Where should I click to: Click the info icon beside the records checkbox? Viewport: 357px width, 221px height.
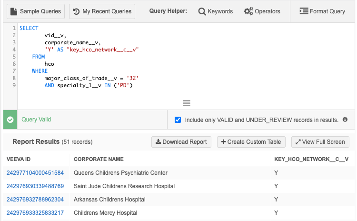[x=345, y=120]
